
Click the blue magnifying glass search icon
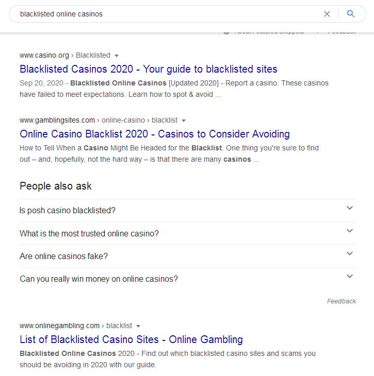point(351,14)
